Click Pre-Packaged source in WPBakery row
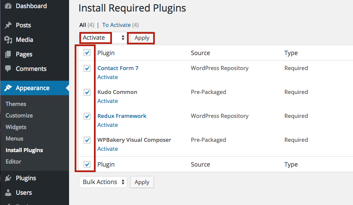The image size is (353, 205). click(x=208, y=140)
